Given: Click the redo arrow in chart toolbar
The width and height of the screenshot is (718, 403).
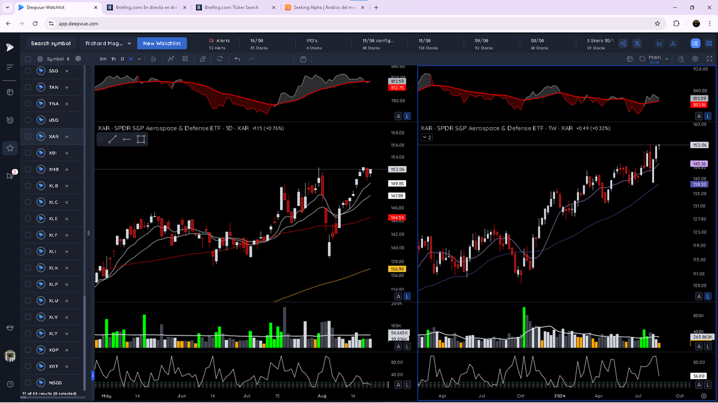Looking at the screenshot, I should pyautogui.click(x=251, y=59).
